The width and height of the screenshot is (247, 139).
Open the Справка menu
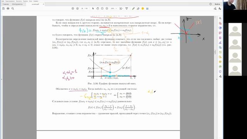[x=36, y=1]
